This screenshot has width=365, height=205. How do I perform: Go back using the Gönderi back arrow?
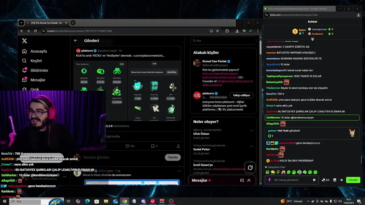click(x=76, y=41)
